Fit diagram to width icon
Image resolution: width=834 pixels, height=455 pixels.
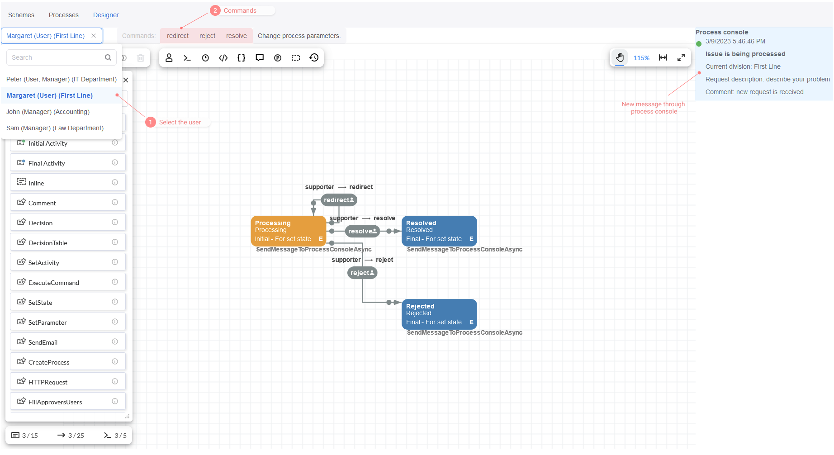[663, 57]
